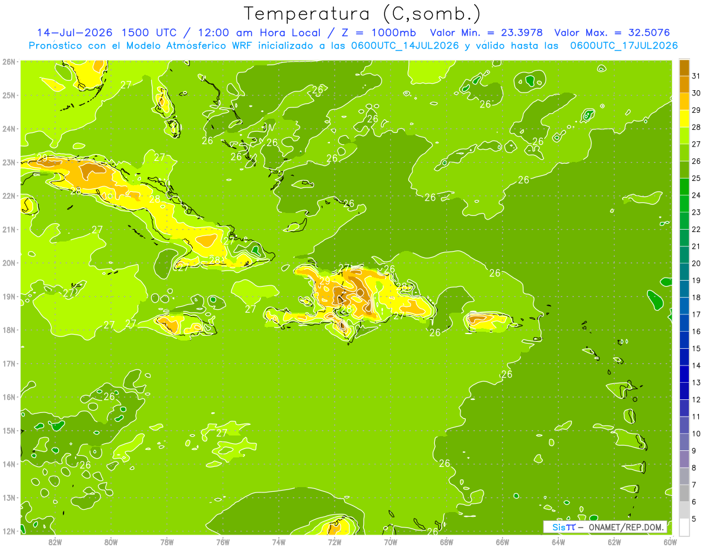
Task: Click the valid-until time "0600UTC_17JUL2026"
Action: (624, 46)
